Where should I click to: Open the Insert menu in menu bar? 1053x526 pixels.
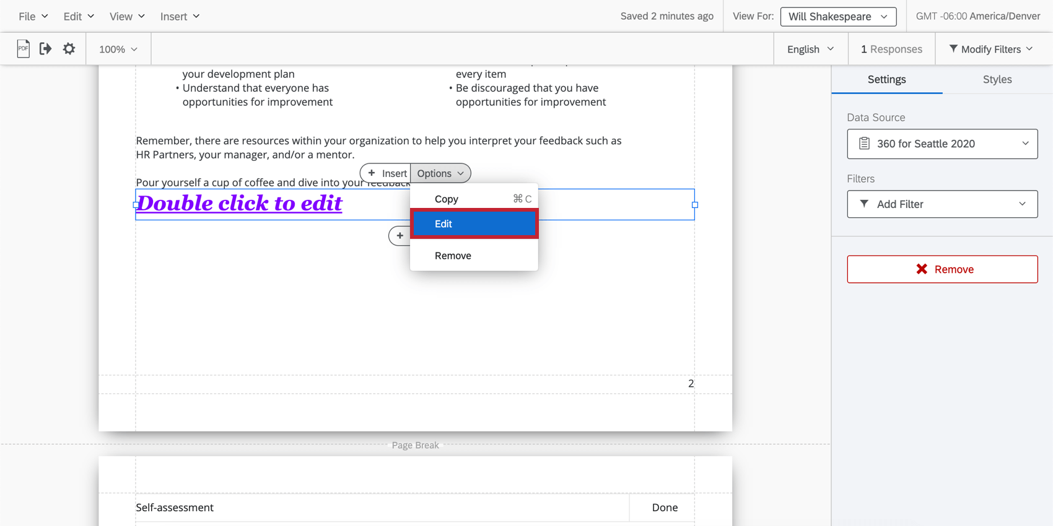(x=180, y=17)
